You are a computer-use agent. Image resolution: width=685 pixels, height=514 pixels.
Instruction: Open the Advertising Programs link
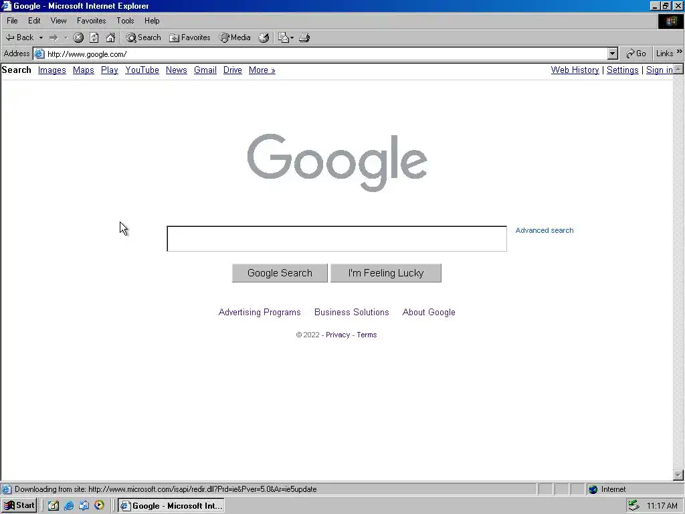click(x=260, y=312)
